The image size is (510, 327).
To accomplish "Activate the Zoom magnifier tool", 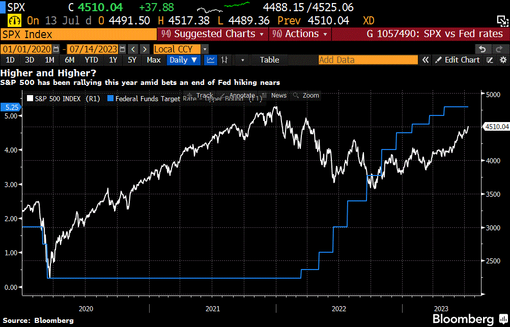I will 306,95.
